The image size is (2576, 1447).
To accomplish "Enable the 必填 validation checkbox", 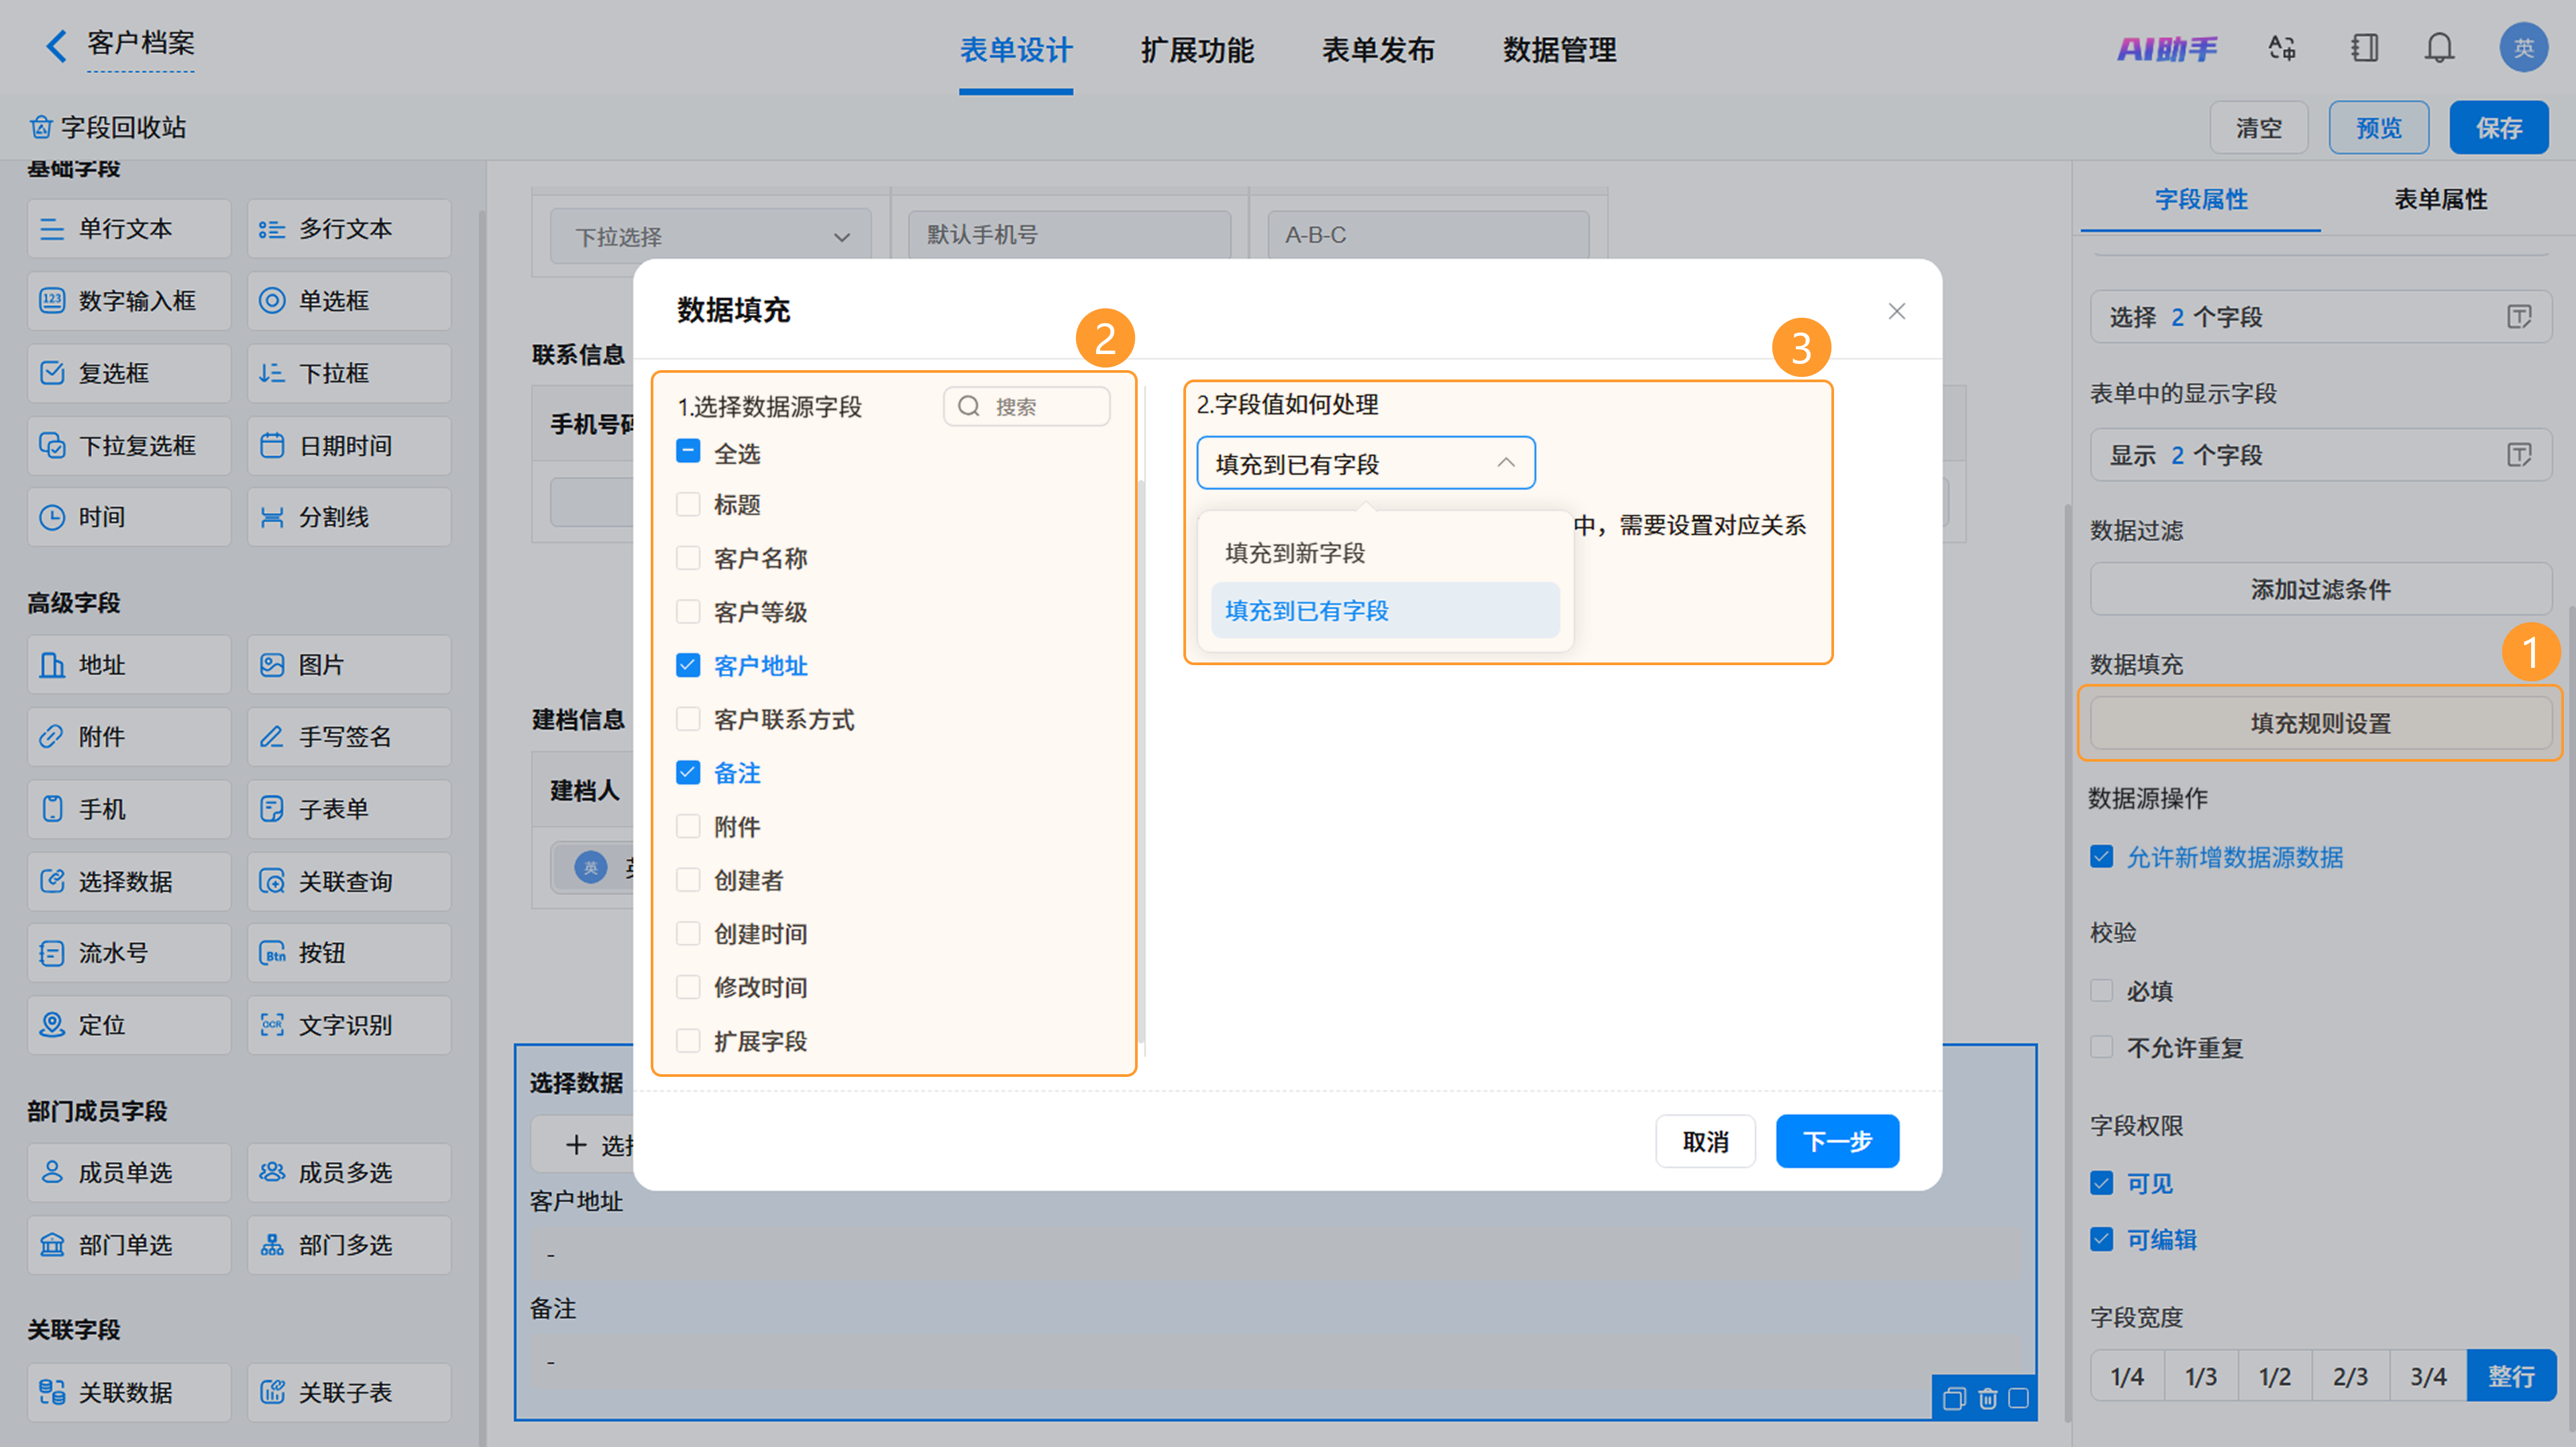I will (x=2101, y=991).
